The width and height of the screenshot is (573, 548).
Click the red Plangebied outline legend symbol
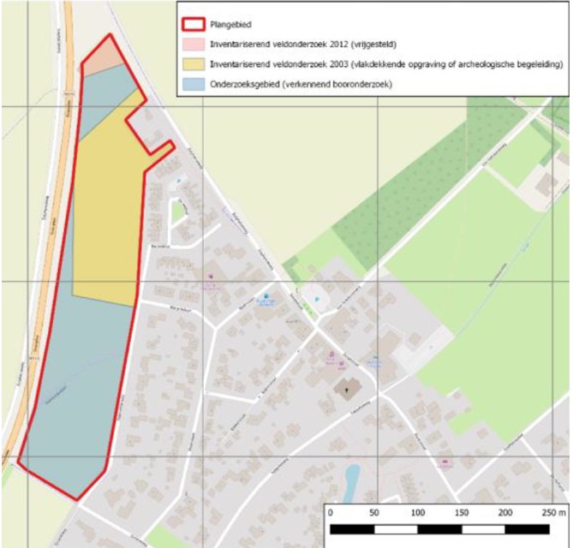coord(193,25)
